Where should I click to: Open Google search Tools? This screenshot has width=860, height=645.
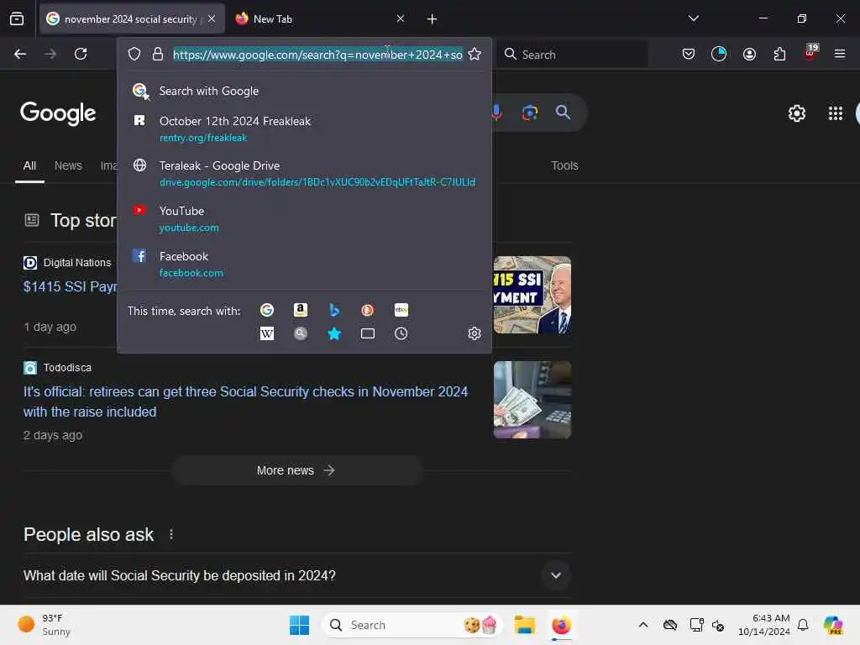pyautogui.click(x=564, y=165)
